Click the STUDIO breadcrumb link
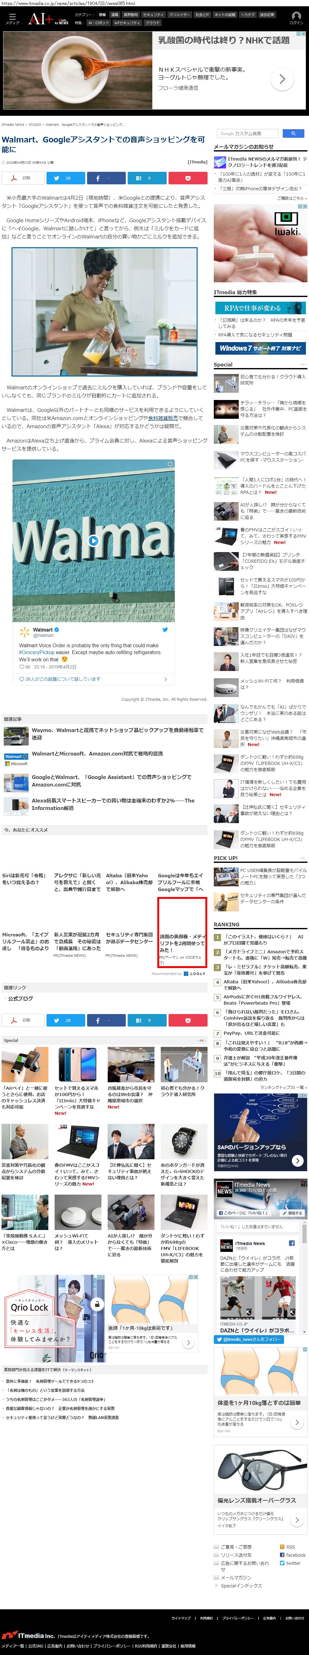Image resolution: width=309 pixels, height=1655 pixels. [35, 125]
